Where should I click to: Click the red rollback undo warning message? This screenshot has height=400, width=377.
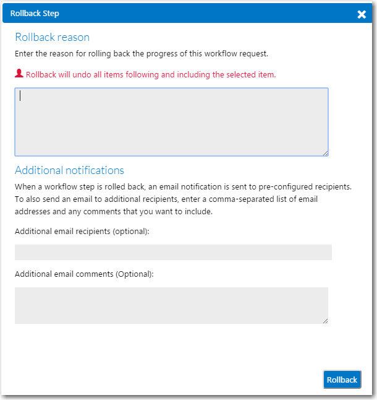pos(151,74)
